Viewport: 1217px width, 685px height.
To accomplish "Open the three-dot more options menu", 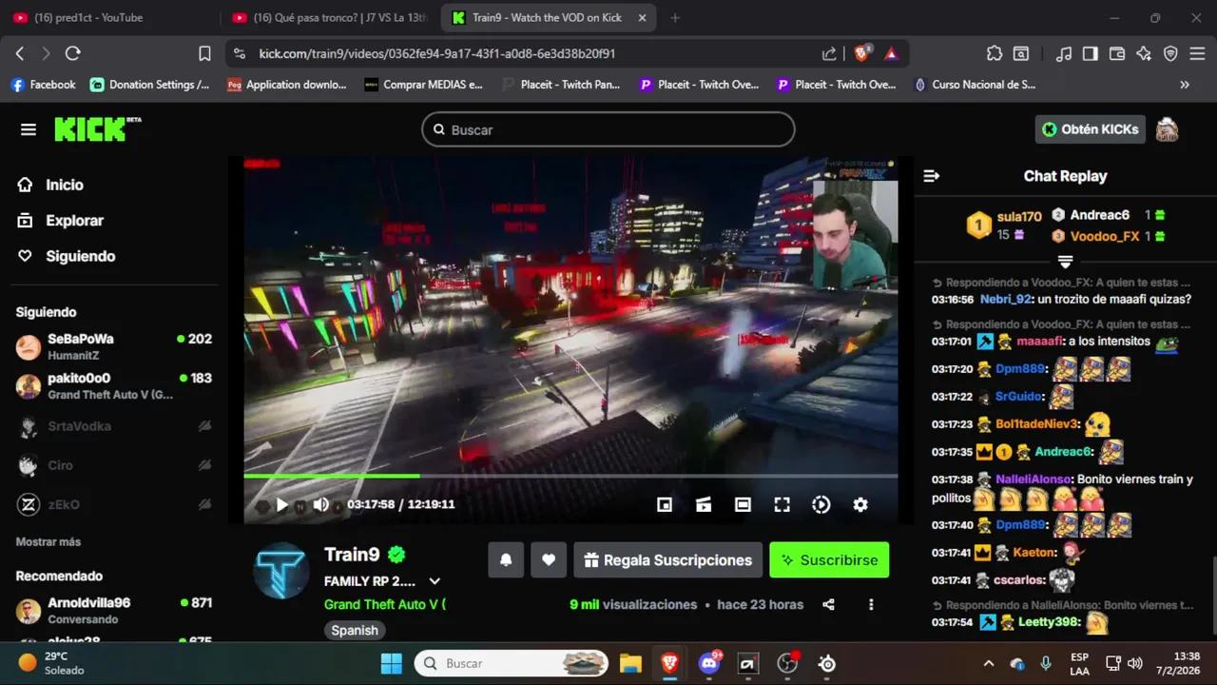I will pos(871,604).
